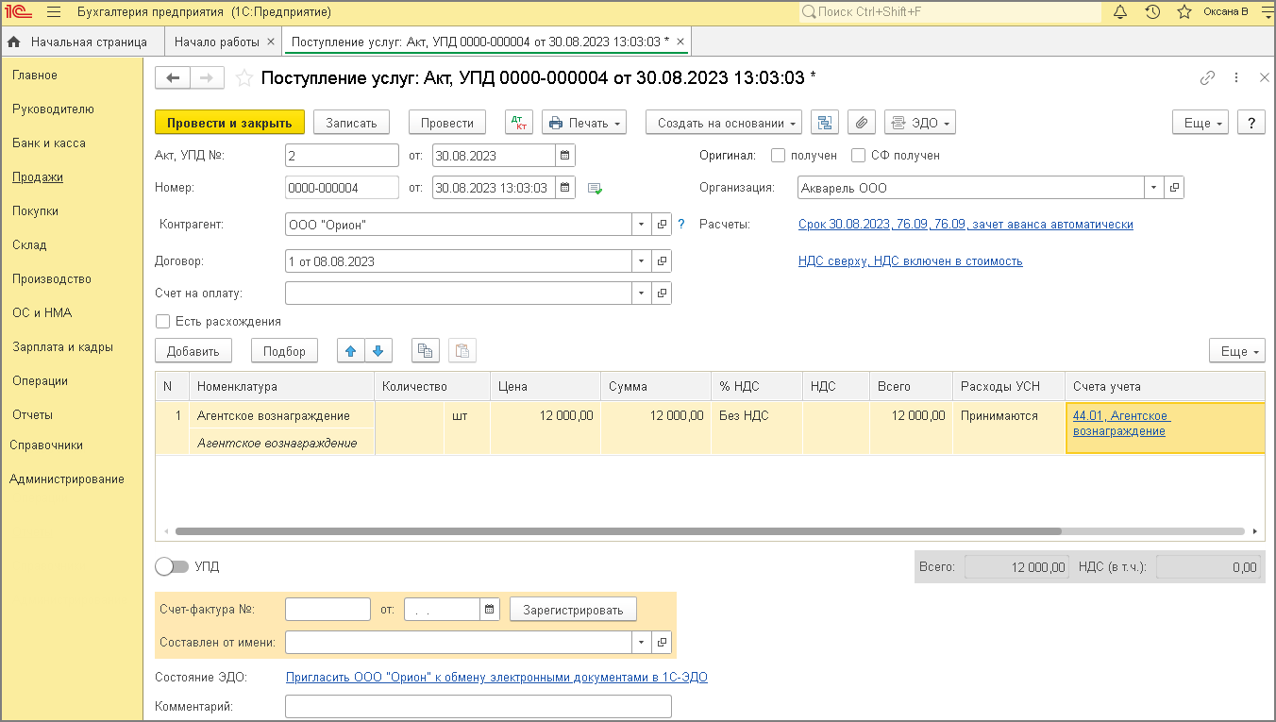Click the Записать button

(351, 123)
